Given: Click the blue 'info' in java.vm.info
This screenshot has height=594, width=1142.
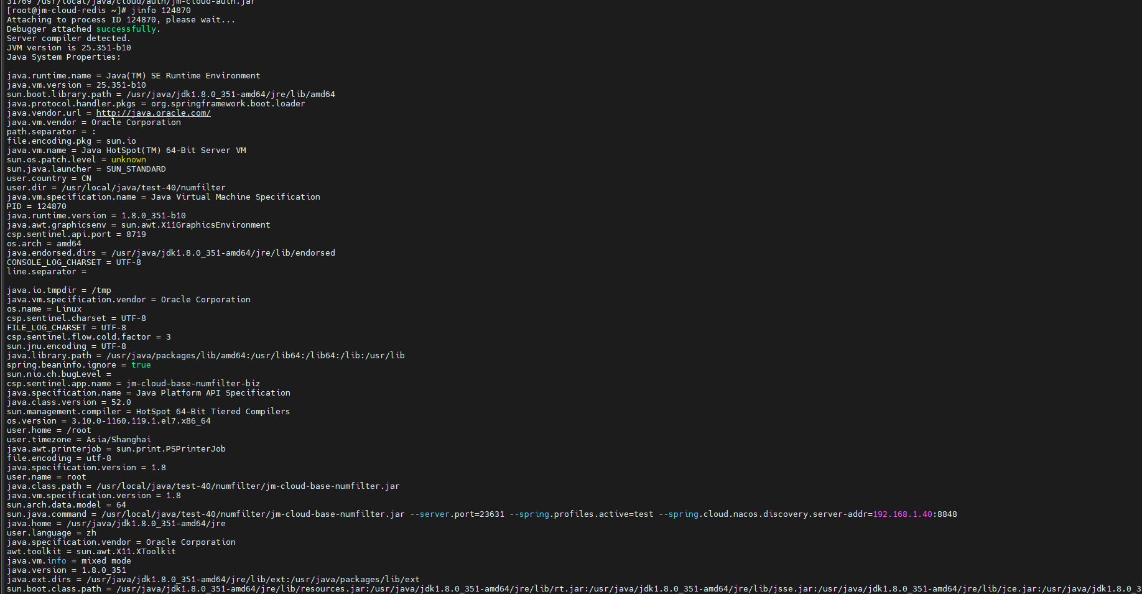Looking at the screenshot, I should [x=57, y=561].
